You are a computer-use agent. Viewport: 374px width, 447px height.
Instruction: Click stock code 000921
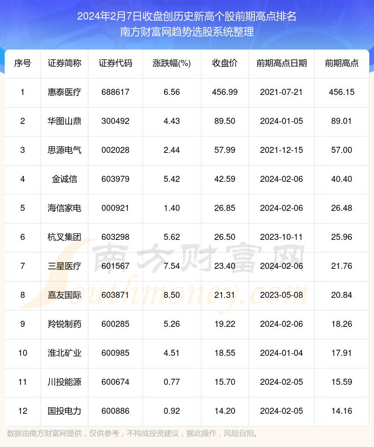115,208
